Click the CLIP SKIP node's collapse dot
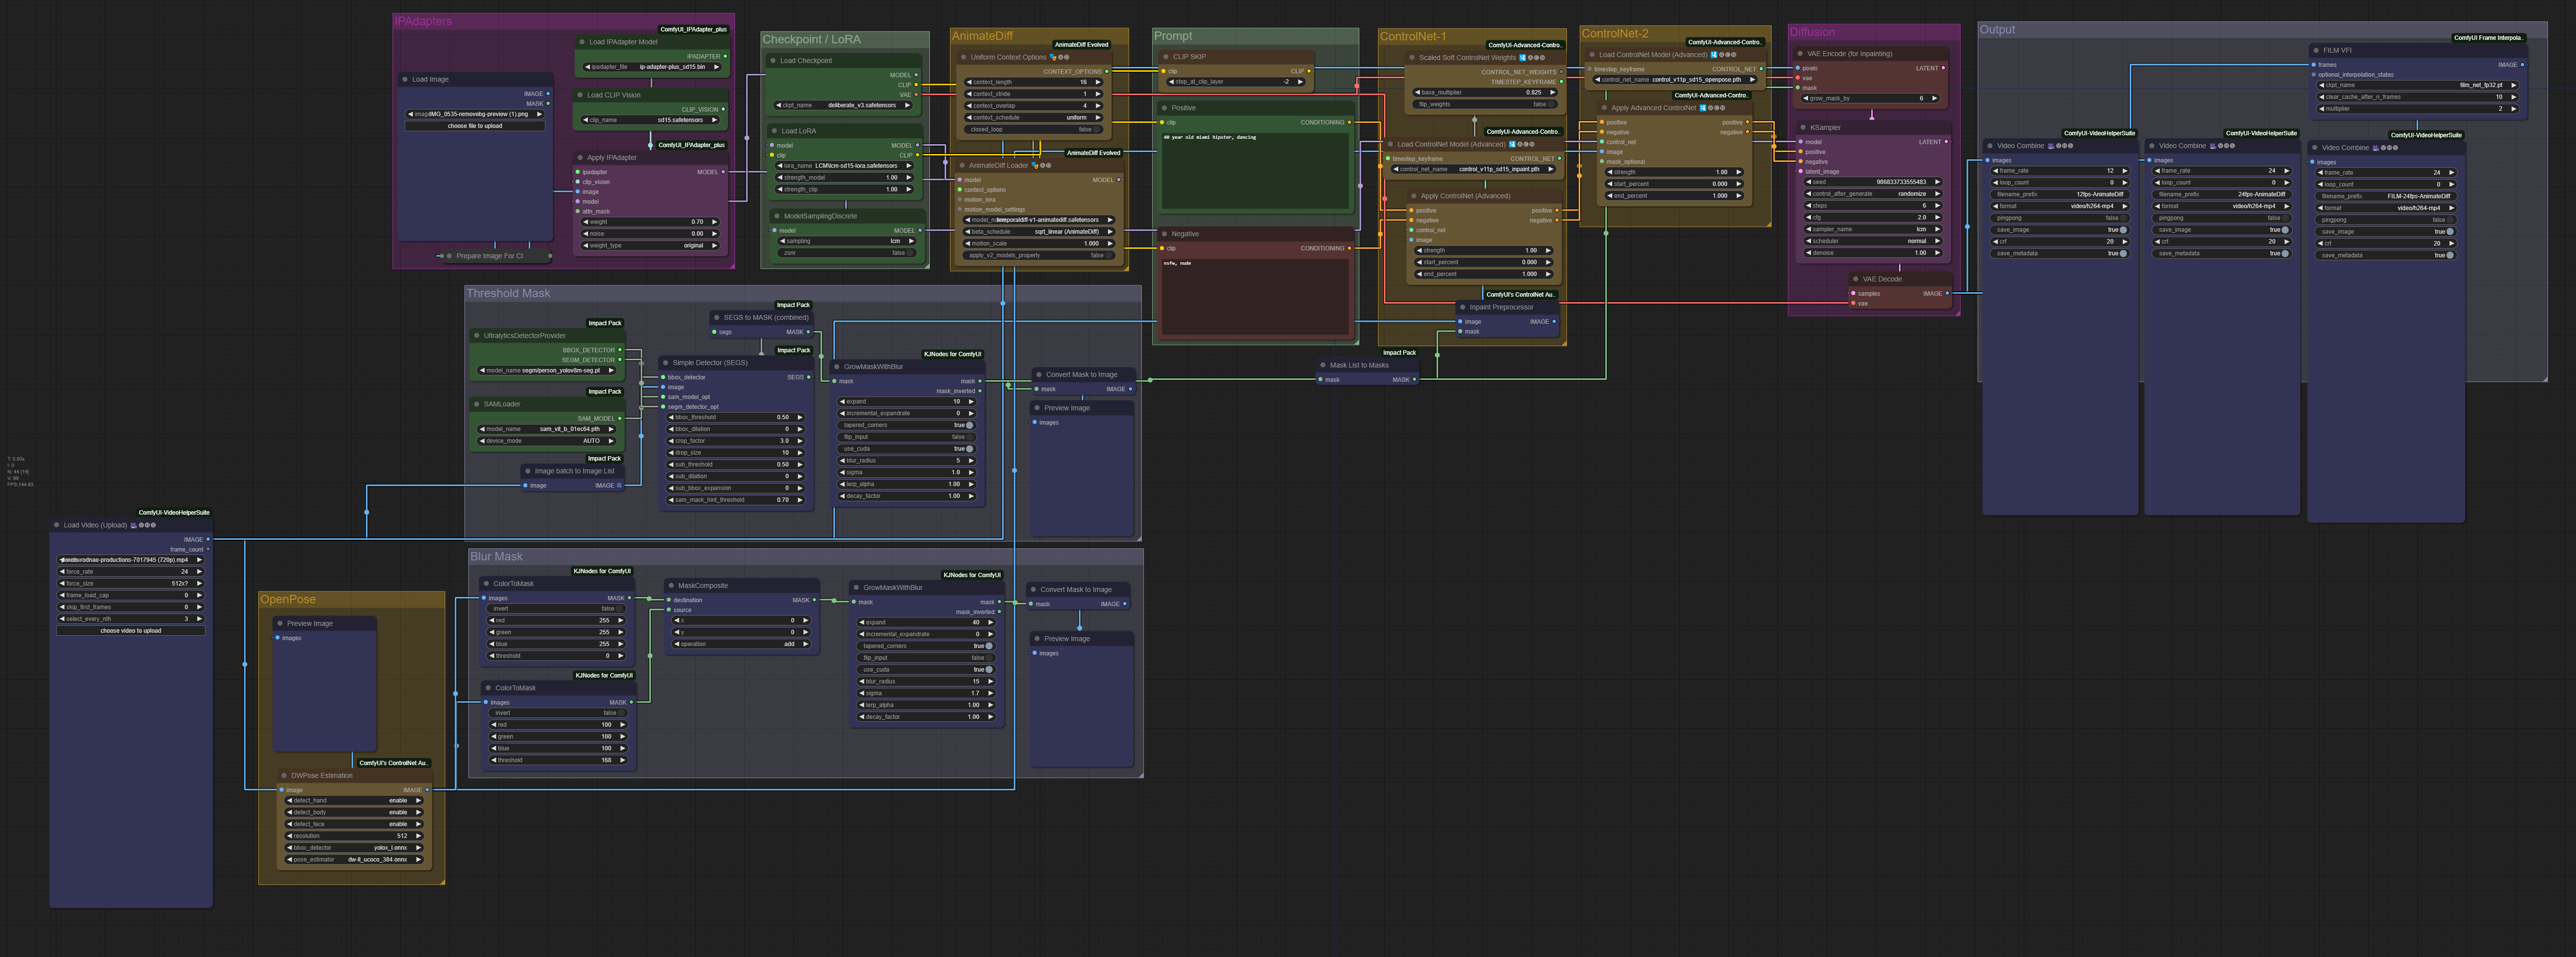 point(1166,57)
